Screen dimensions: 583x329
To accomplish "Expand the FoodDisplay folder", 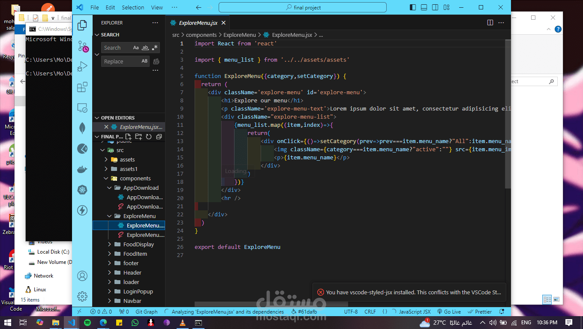I will click(138, 245).
